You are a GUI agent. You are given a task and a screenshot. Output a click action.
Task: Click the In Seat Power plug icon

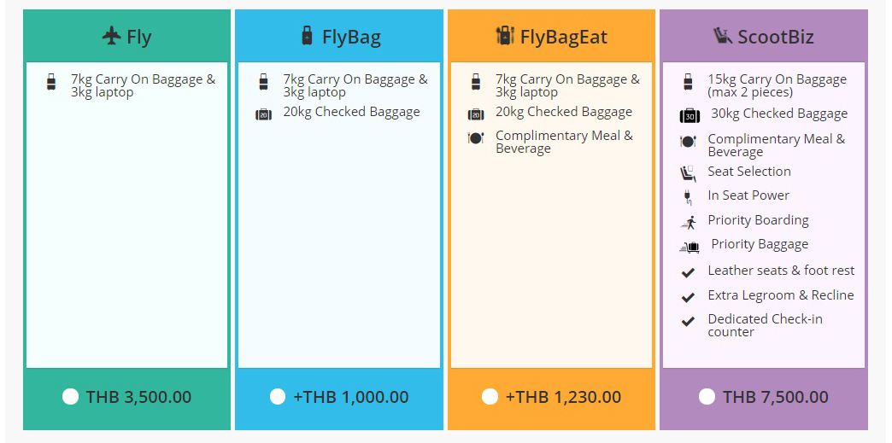pos(688,197)
